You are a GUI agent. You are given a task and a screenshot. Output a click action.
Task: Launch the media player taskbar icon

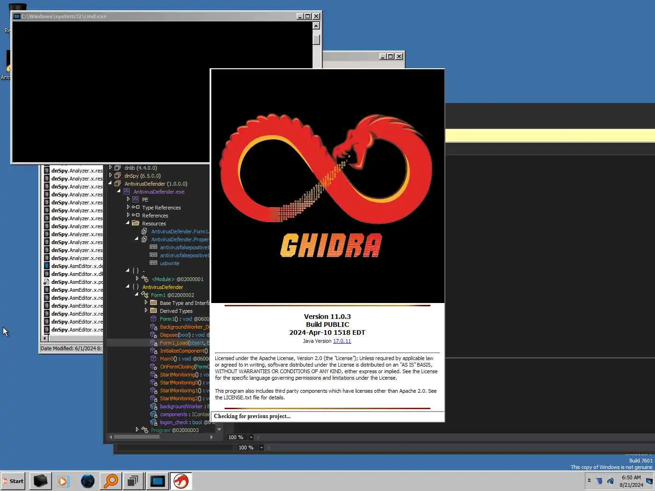pos(63,481)
